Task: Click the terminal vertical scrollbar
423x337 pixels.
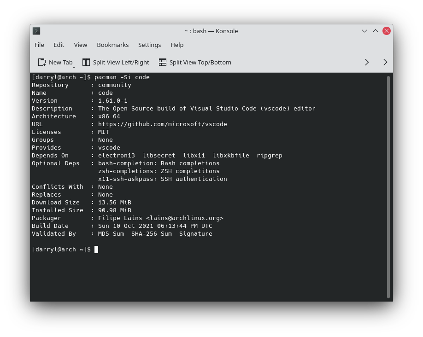Action: click(x=388, y=187)
